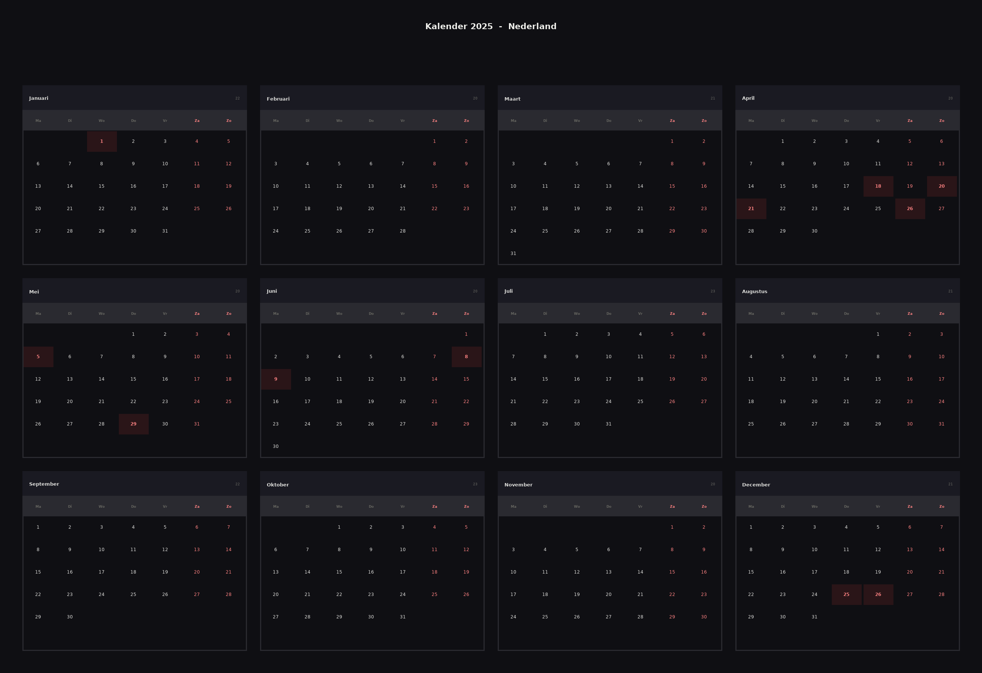This screenshot has height=673, width=982.
Task: Select April 26 highlighted Saturday
Action: [x=910, y=209]
